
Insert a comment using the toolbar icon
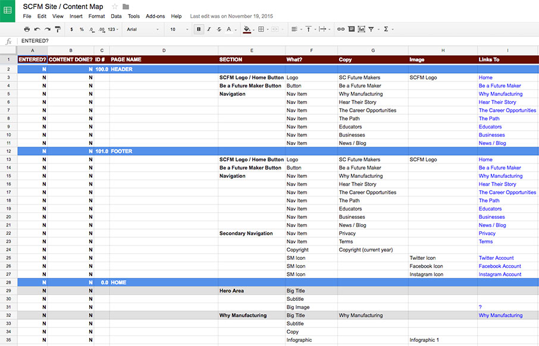(352, 29)
